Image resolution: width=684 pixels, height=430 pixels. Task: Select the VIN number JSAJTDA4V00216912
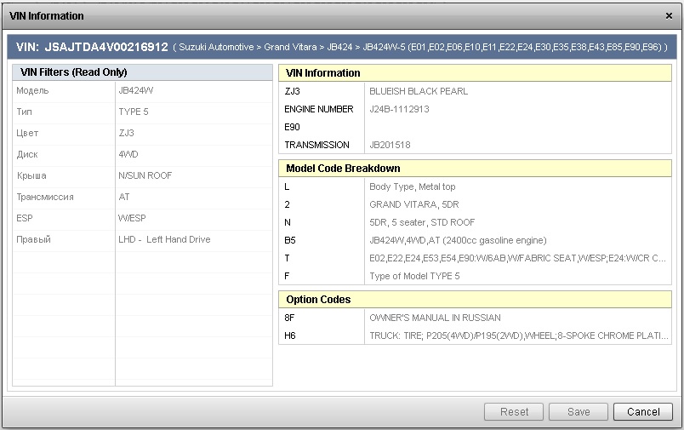106,47
